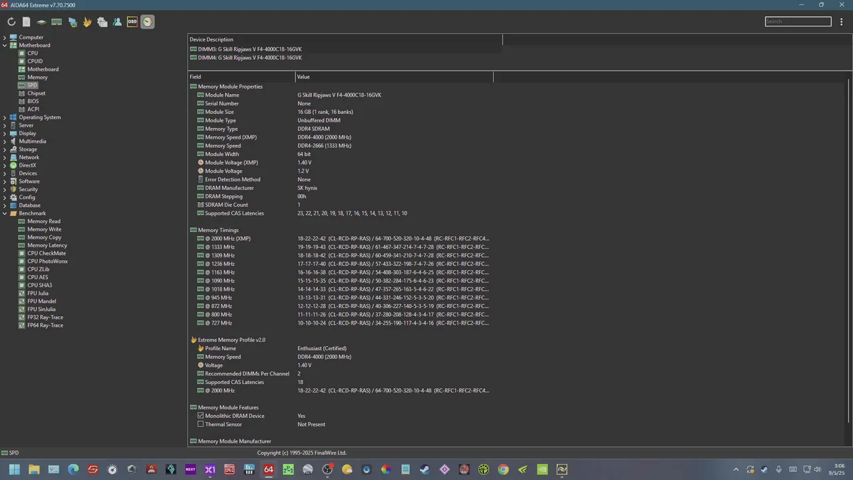Expand the Devices tree node
853x480 pixels.
pos(5,173)
